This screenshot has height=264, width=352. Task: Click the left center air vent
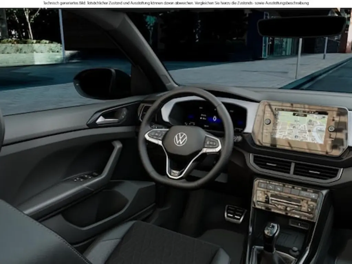272,164
